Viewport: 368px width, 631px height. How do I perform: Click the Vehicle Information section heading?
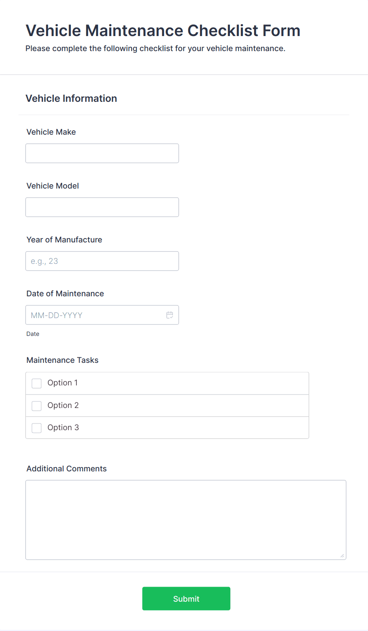point(71,98)
